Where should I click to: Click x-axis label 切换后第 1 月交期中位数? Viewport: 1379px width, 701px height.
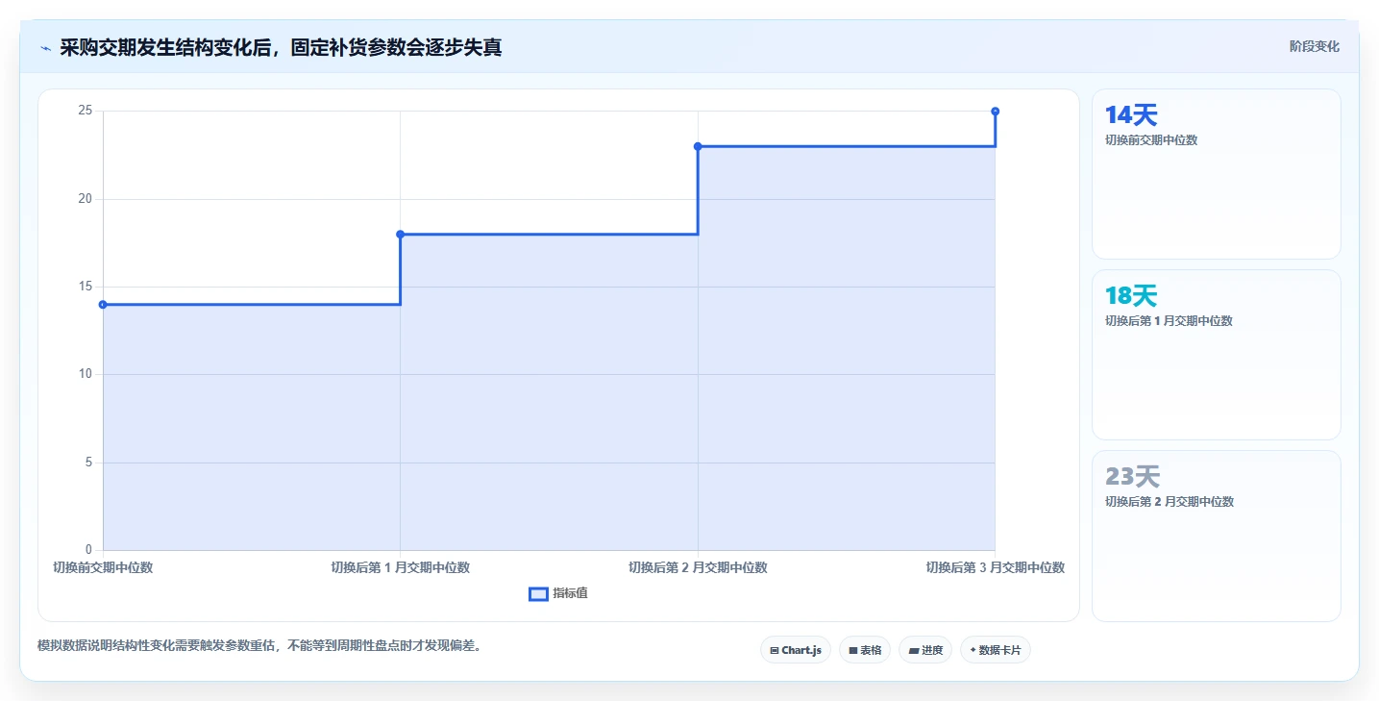click(x=401, y=567)
